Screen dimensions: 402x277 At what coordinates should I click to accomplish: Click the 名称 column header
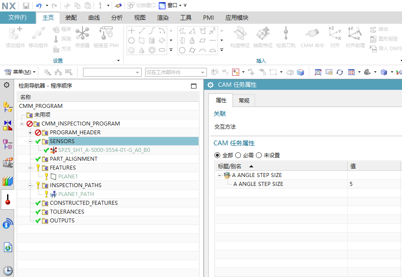pyautogui.click(x=108, y=97)
